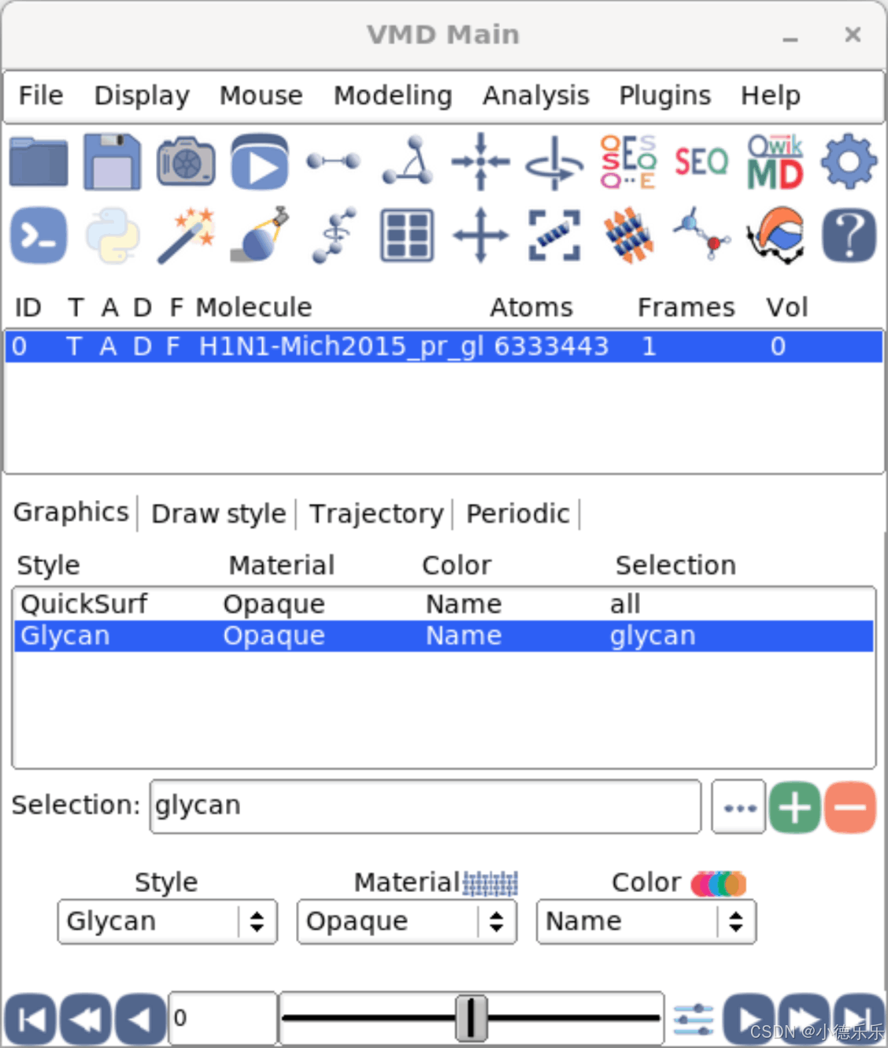The width and height of the screenshot is (888, 1048).
Task: Click the color circles icon beside Color
Action: tap(718, 883)
